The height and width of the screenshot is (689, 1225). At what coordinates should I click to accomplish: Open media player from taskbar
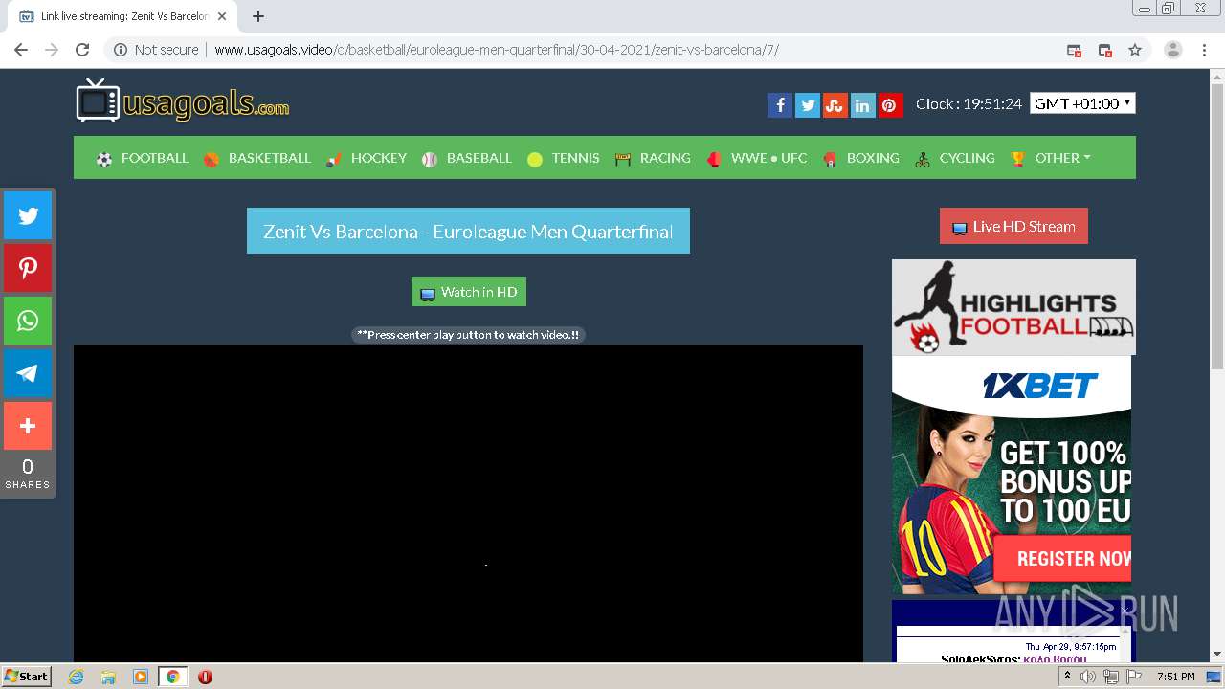click(141, 677)
